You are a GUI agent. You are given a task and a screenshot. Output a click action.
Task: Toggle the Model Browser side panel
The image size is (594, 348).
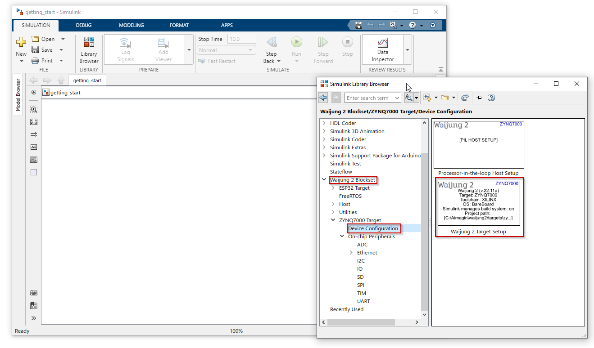pyautogui.click(x=18, y=95)
